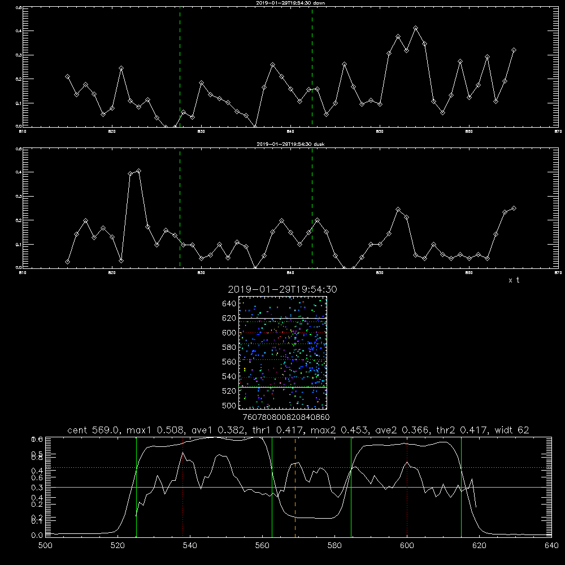Click the "600" y-axis label beside hit-map image
Viewport: 565px width, 565px height.
229,333
